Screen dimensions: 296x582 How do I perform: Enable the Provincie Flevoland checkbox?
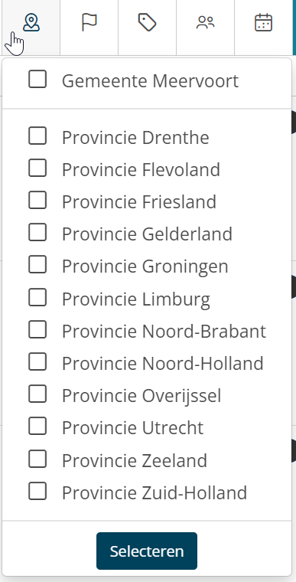click(x=37, y=168)
